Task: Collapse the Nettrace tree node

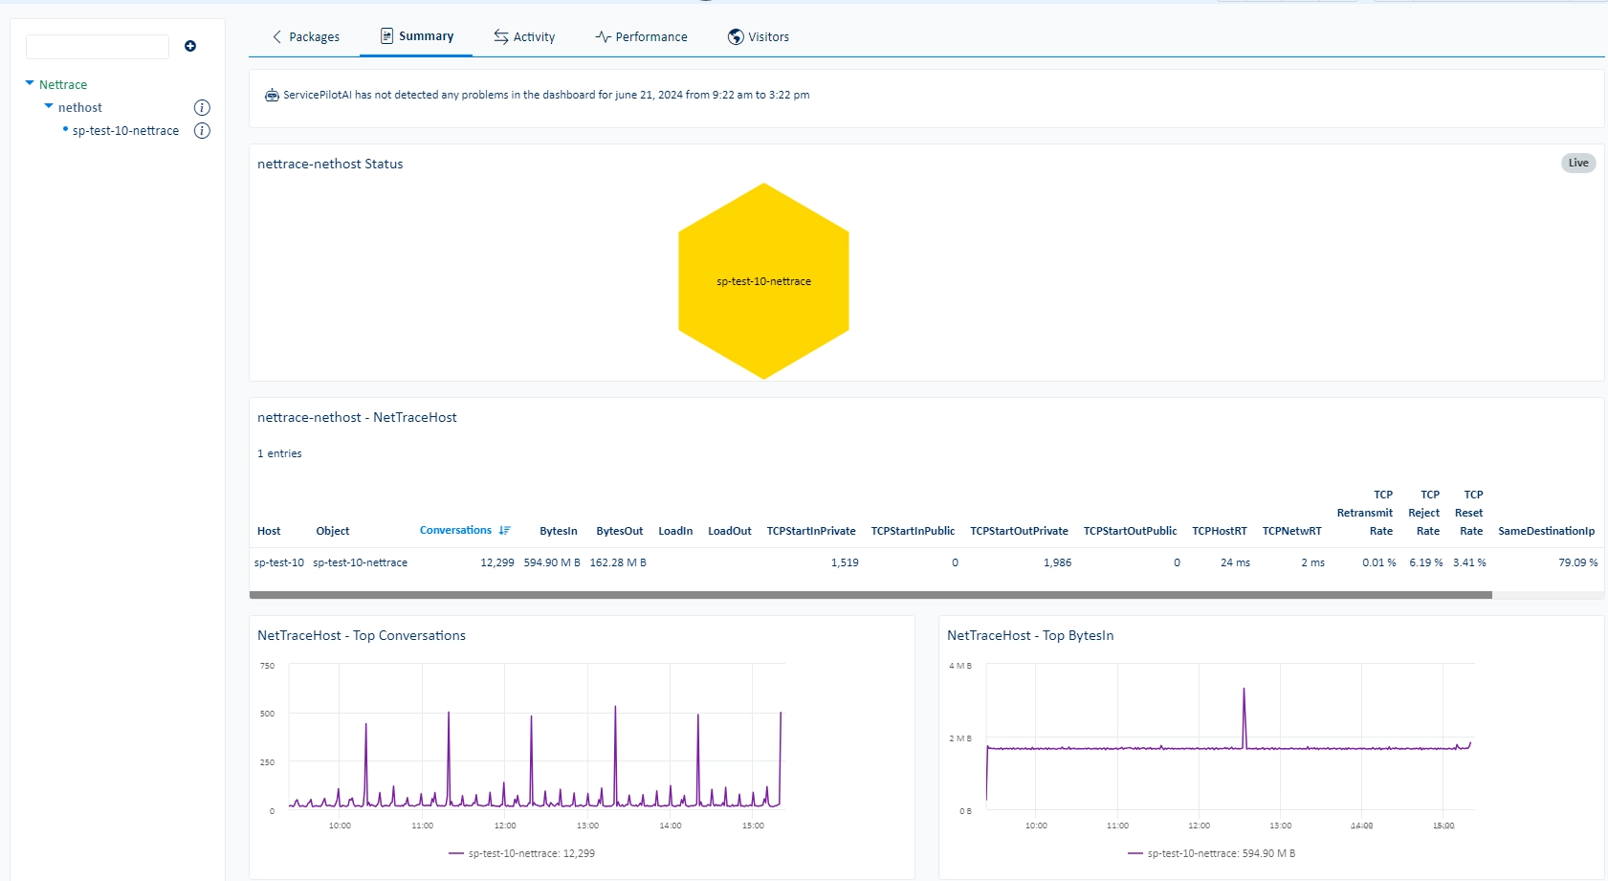Action: click(x=30, y=83)
